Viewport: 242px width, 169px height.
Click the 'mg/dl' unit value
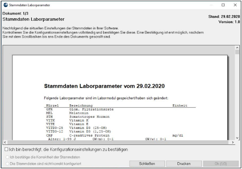point(178,135)
